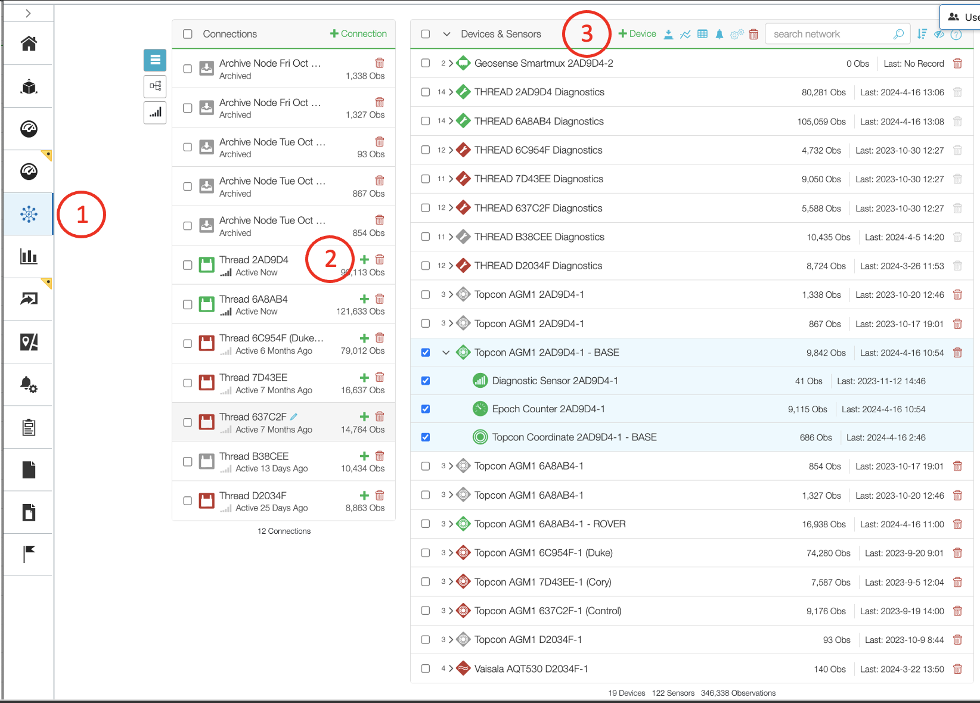980x703 pixels.
Task: Uncheck the Epoch Counter 2AD9D4-1 checkbox
Action: coord(426,409)
